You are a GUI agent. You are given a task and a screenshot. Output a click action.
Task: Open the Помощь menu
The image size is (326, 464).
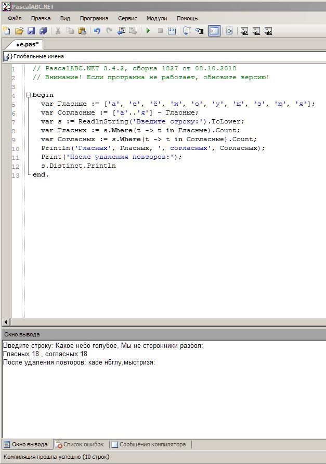(x=187, y=18)
